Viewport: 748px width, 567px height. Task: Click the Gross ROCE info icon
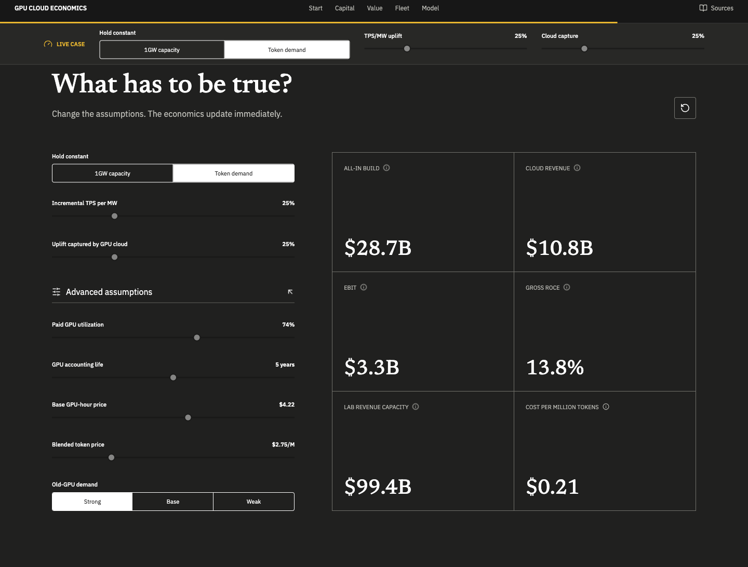pyautogui.click(x=567, y=287)
